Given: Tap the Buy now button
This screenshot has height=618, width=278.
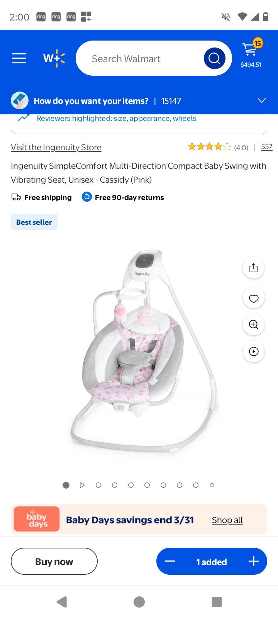Looking at the screenshot, I should coord(54,561).
